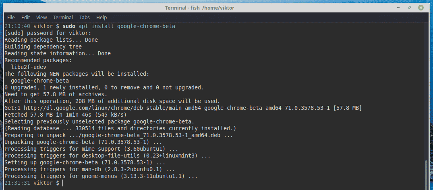Open the Edit menu
The image size is (433, 190).
pos(25,17)
